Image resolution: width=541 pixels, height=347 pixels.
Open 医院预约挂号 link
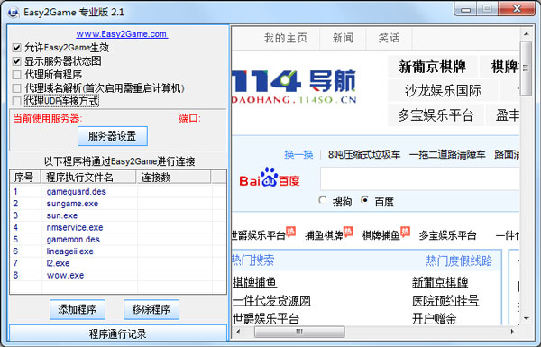445,300
